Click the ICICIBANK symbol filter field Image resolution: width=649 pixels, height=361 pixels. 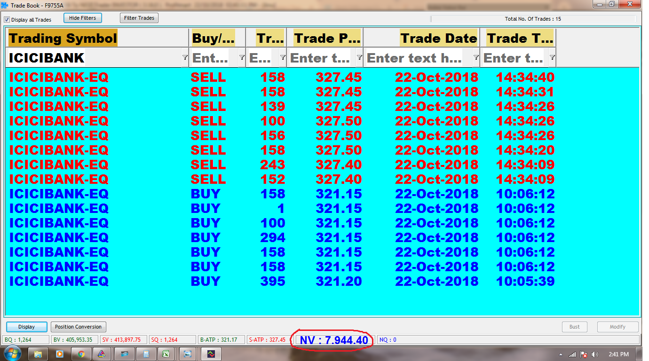point(94,58)
